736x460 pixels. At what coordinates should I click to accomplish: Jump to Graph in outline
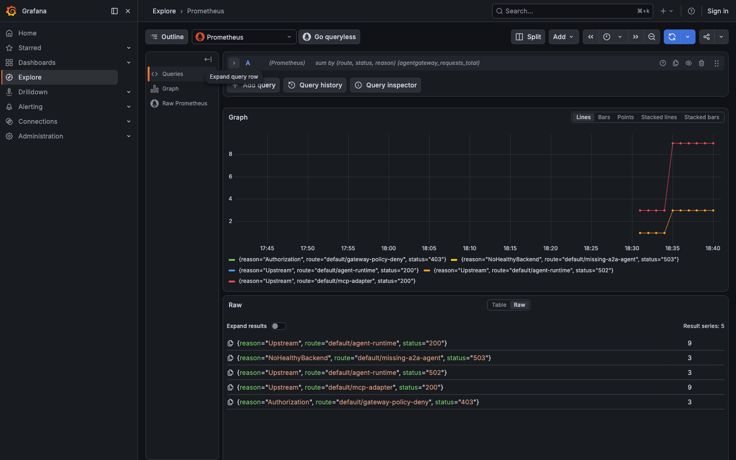[170, 89]
